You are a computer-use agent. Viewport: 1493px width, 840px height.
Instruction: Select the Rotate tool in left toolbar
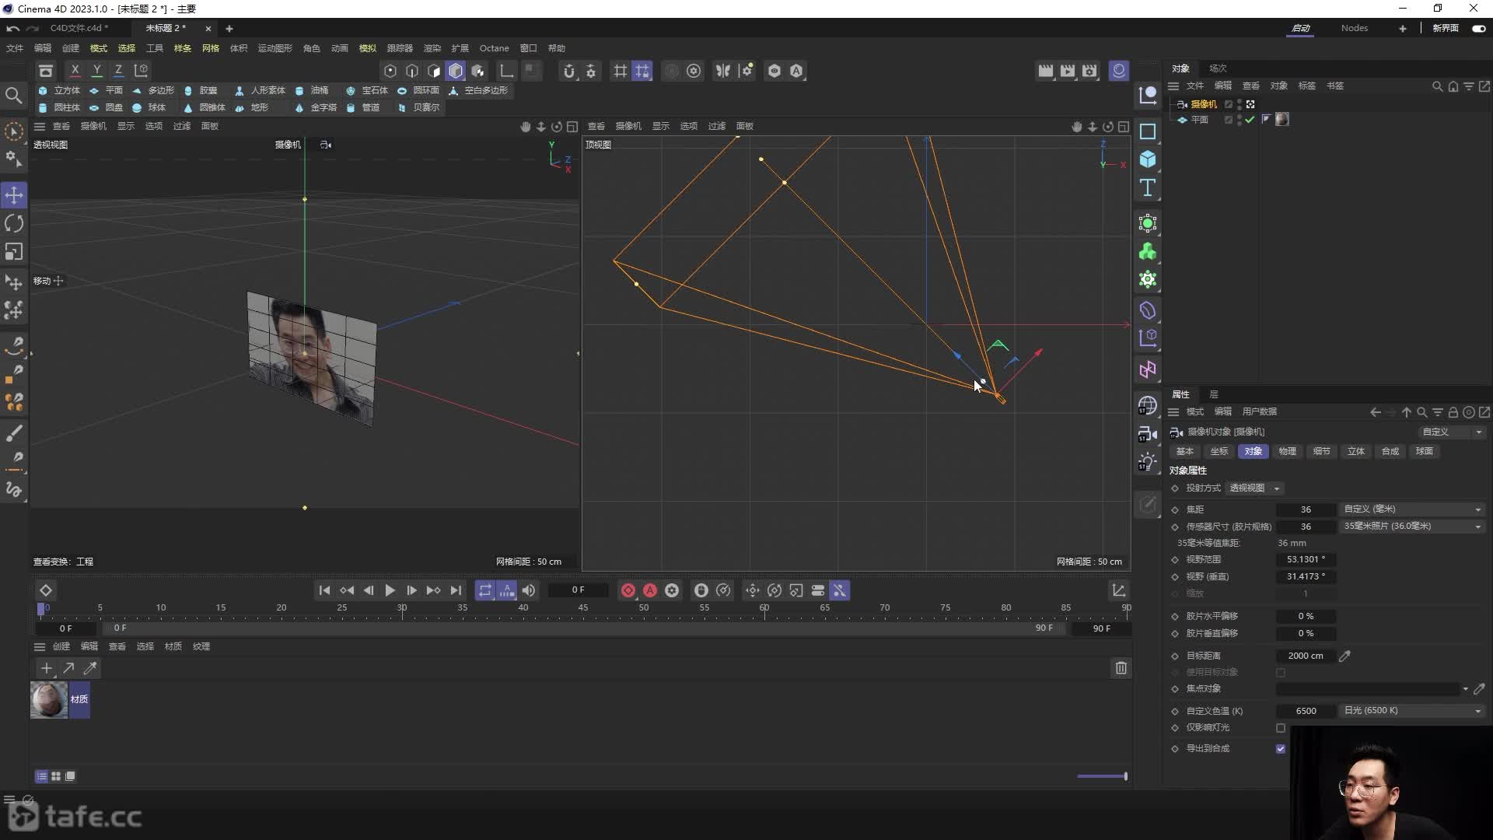click(14, 224)
